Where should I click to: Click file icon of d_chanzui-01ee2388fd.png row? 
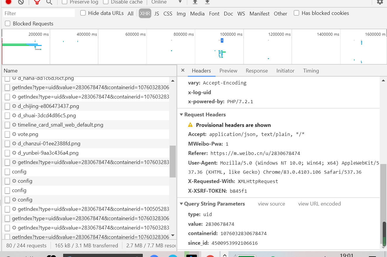(7, 144)
